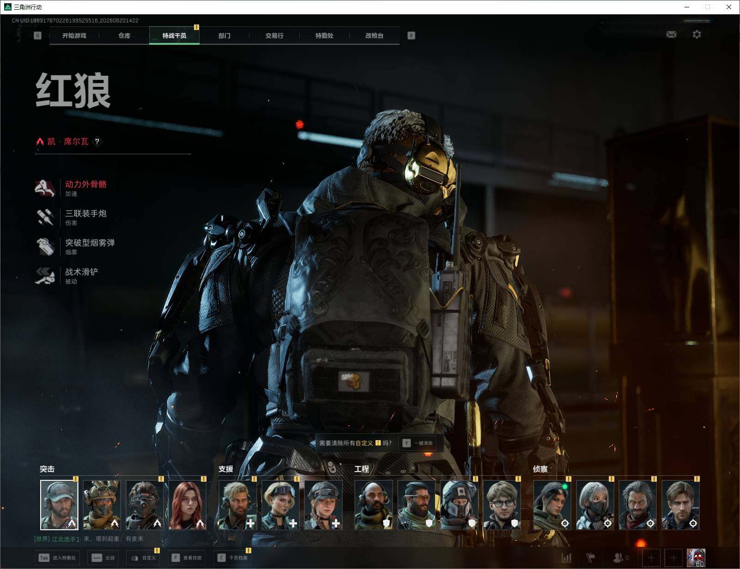Open the 干员档案 C button
Image resolution: width=740 pixels, height=569 pixels.
tap(232, 558)
